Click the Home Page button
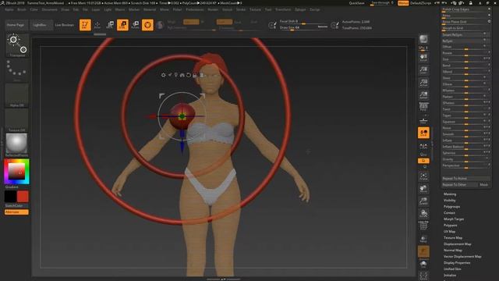 (x=16, y=25)
